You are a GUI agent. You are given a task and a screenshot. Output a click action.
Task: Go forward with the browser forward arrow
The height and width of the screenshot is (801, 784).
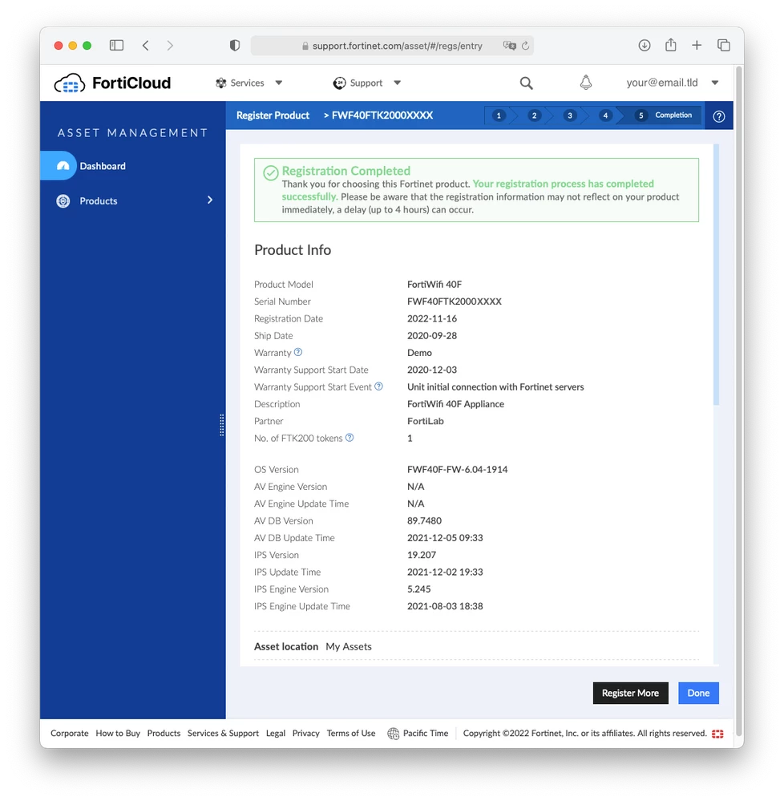coord(170,46)
